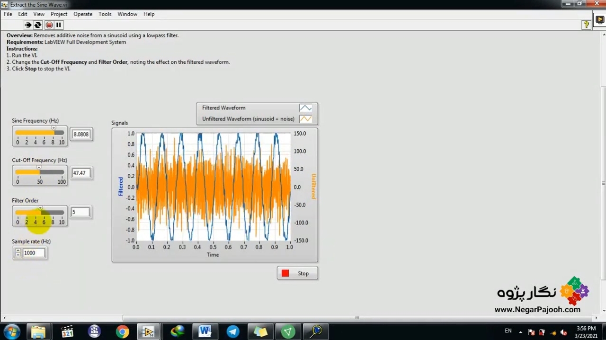Image resolution: width=606 pixels, height=340 pixels.
Task: Click the Unfiltered Waveform plot legend icon
Action: (305, 119)
